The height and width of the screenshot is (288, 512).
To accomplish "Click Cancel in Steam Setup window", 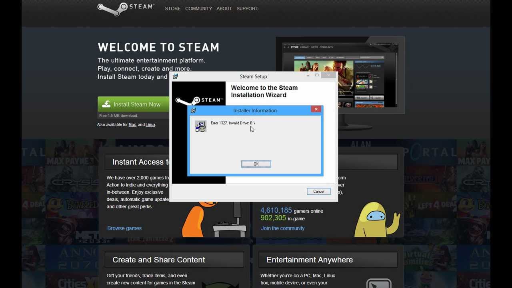I will (x=319, y=192).
